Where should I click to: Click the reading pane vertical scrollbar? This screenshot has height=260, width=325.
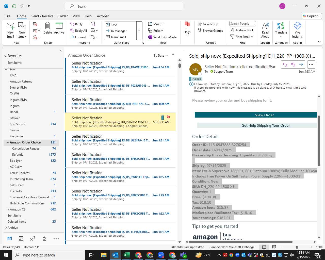[319, 141]
